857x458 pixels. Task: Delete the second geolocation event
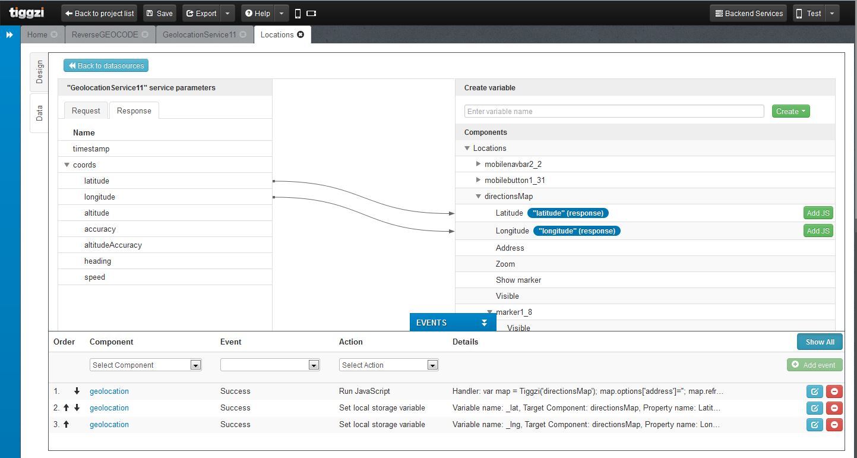pos(834,408)
